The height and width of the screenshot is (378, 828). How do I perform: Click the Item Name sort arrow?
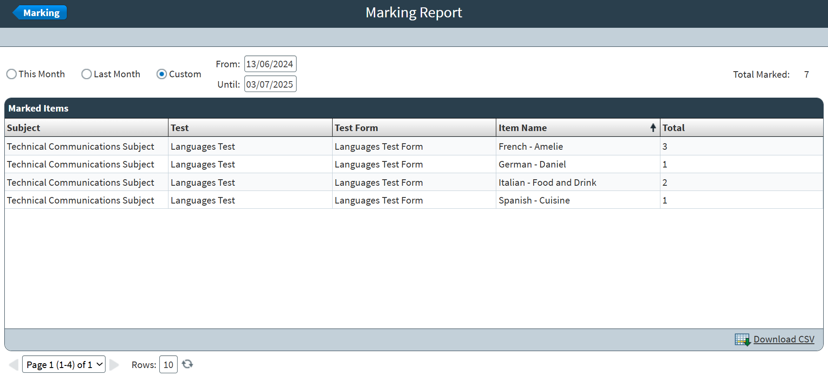tap(653, 128)
